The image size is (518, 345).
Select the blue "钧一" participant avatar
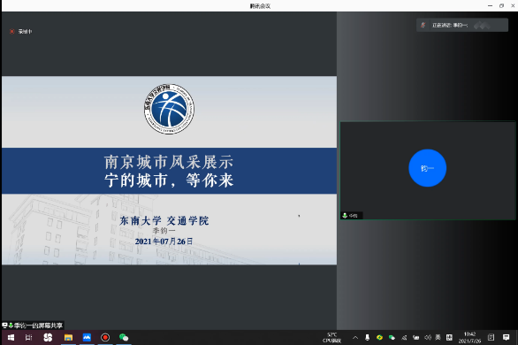[x=428, y=168]
